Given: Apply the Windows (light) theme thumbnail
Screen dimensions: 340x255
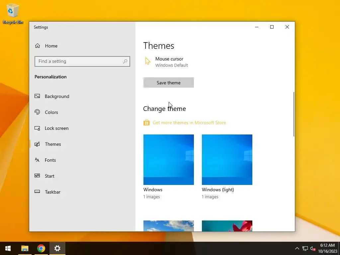Looking at the screenshot, I should (x=227, y=160).
